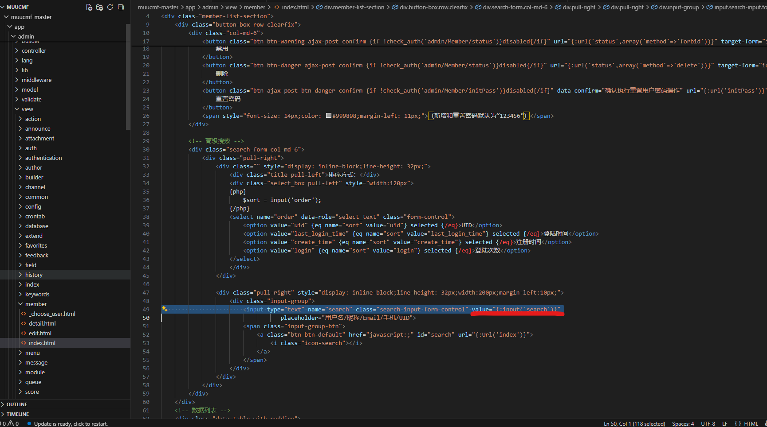Click the #999898 color swatch on line 26

(x=329, y=116)
